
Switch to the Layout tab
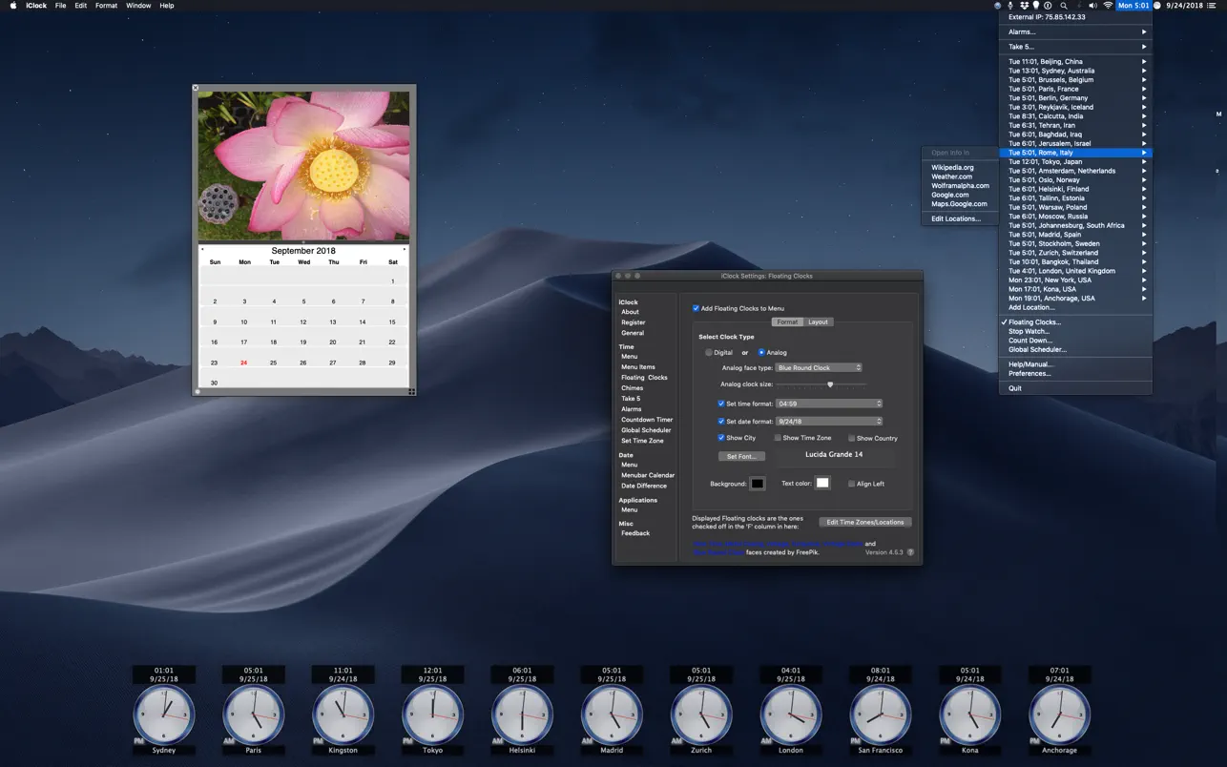[818, 322]
